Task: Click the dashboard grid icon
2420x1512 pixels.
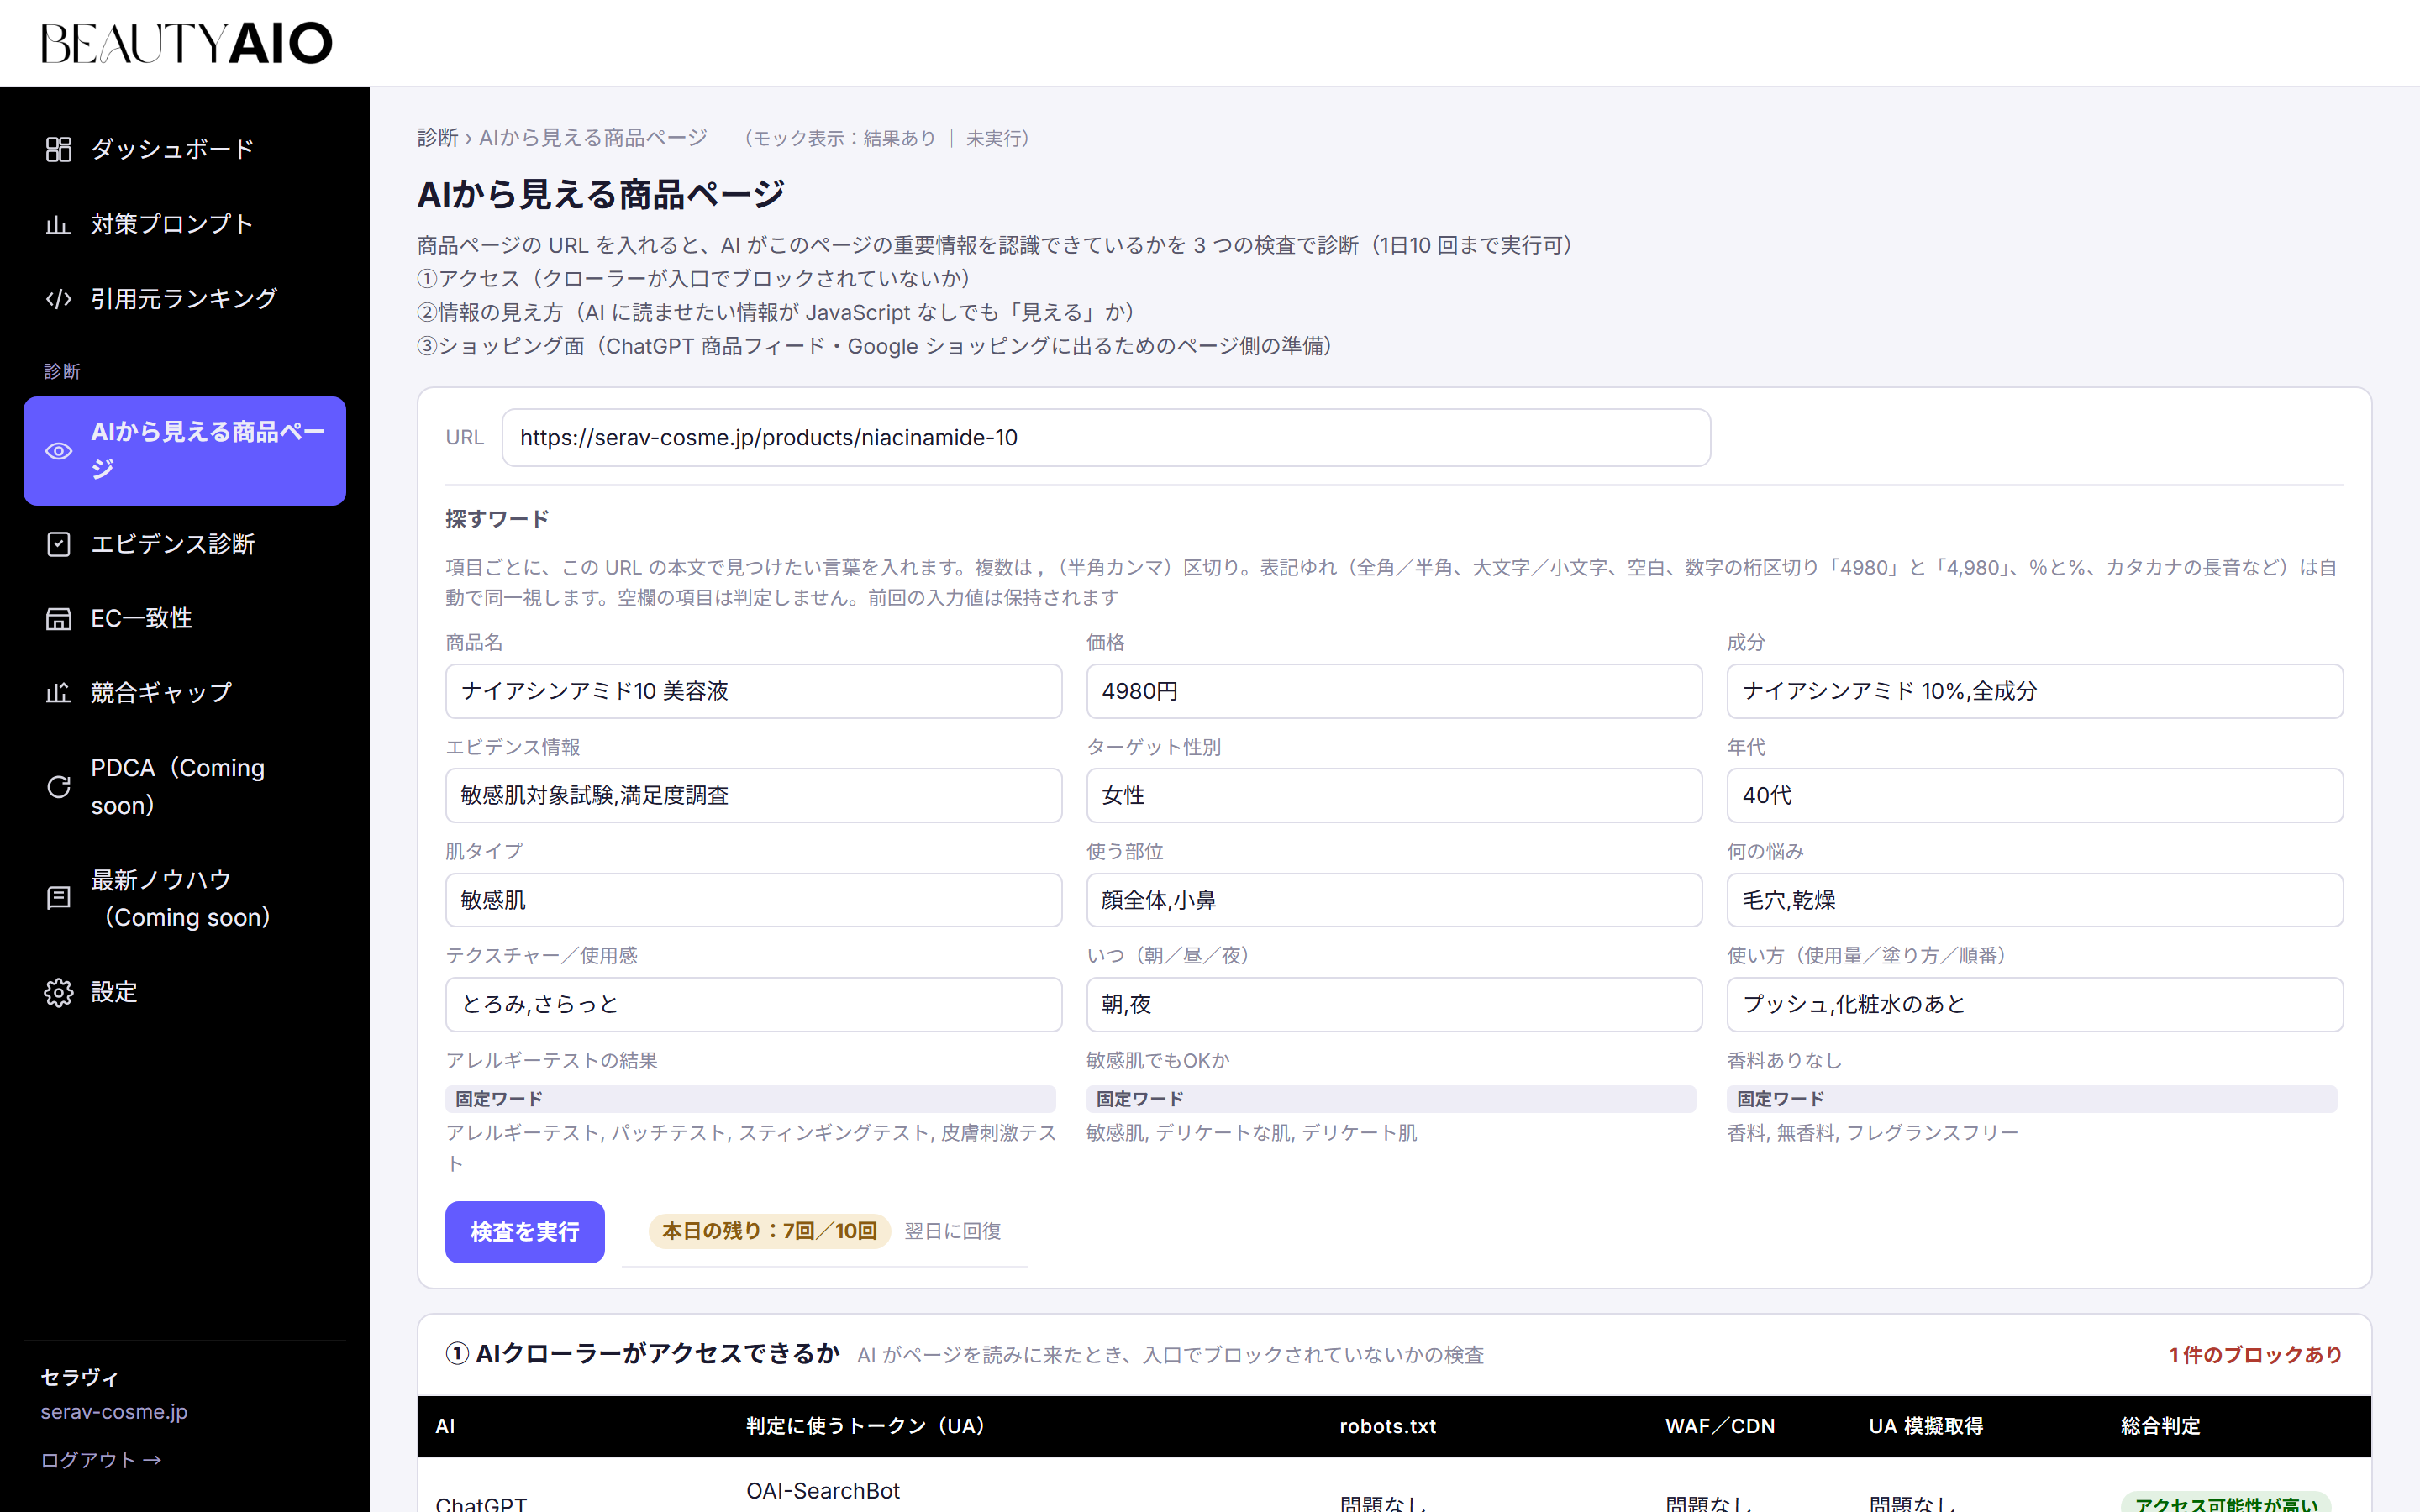Action: pos(59,149)
